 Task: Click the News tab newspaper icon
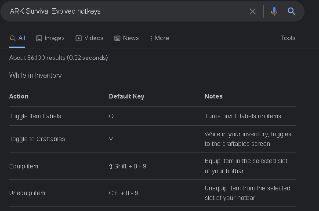pos(117,38)
